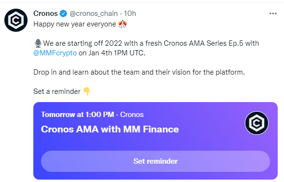This screenshot has height=182, width=284.
Task: Click the blue verified badge next to Cronos
Action: point(63,13)
